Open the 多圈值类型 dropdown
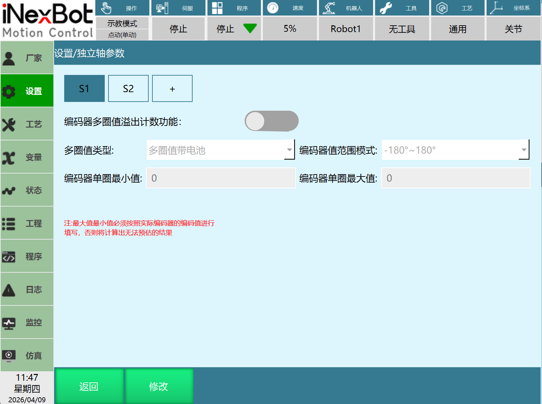Screen dimensions: 542x404 pyautogui.click(x=220, y=150)
